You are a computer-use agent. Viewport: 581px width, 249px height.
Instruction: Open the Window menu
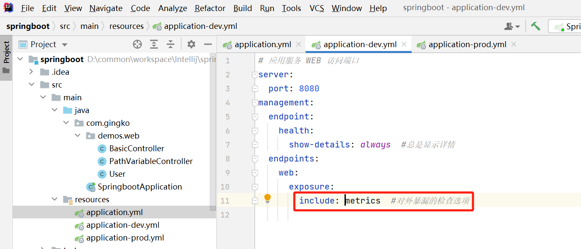[x=347, y=8]
